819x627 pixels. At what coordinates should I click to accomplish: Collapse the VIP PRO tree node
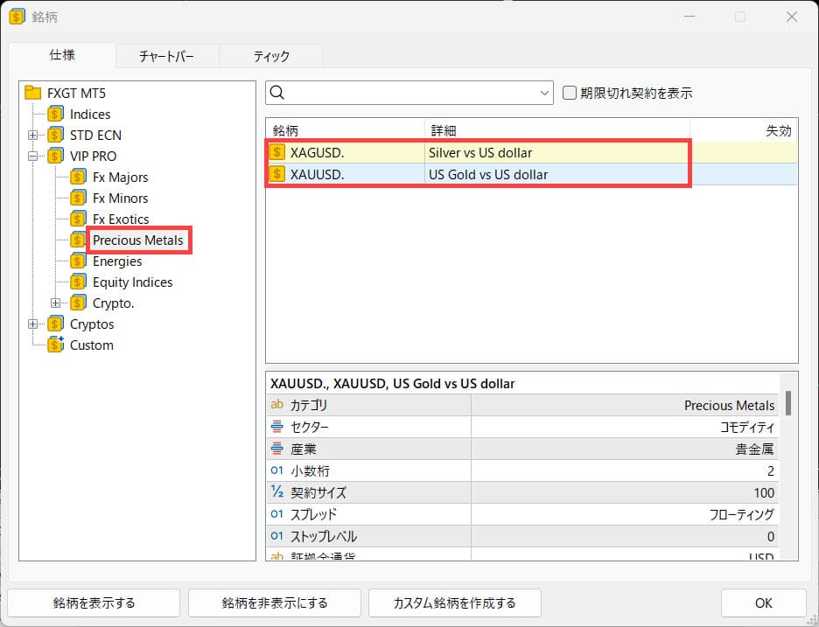(33, 157)
